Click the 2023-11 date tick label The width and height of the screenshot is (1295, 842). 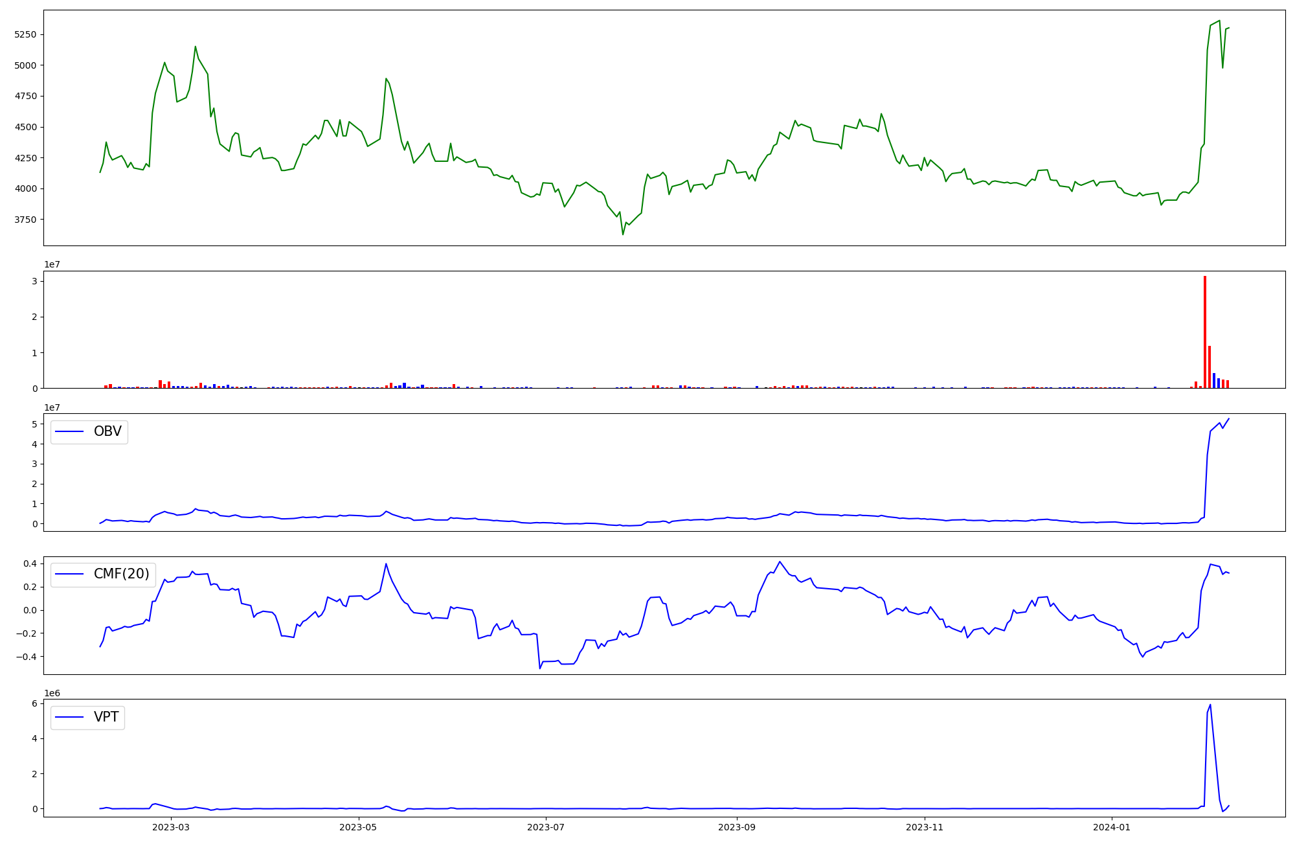(924, 827)
